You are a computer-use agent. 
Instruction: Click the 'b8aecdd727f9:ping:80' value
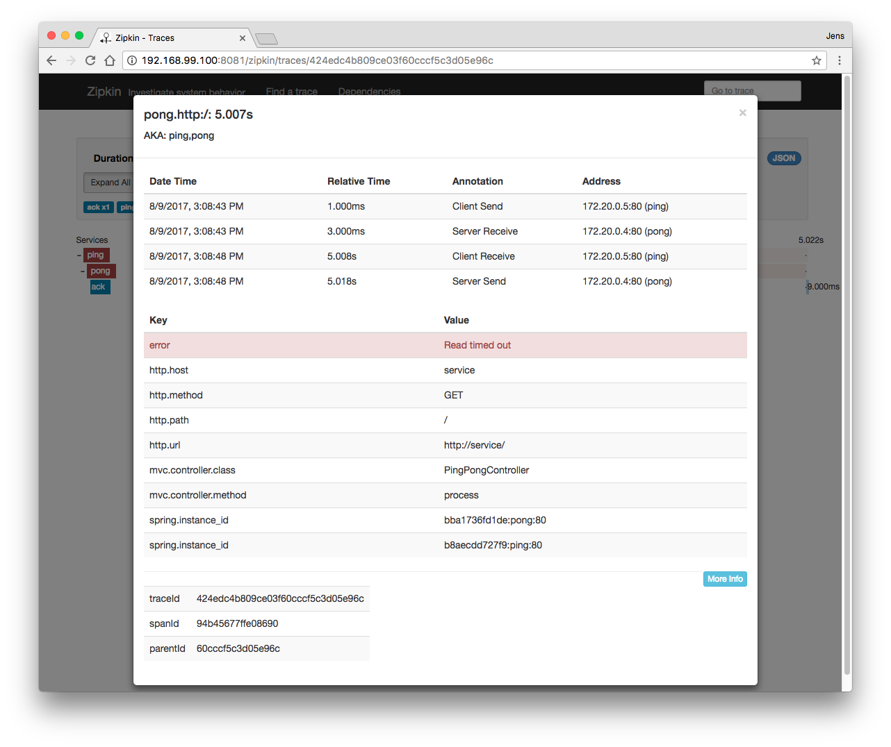pyautogui.click(x=493, y=545)
